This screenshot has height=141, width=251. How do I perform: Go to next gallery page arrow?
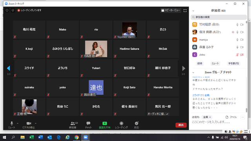(184, 68)
